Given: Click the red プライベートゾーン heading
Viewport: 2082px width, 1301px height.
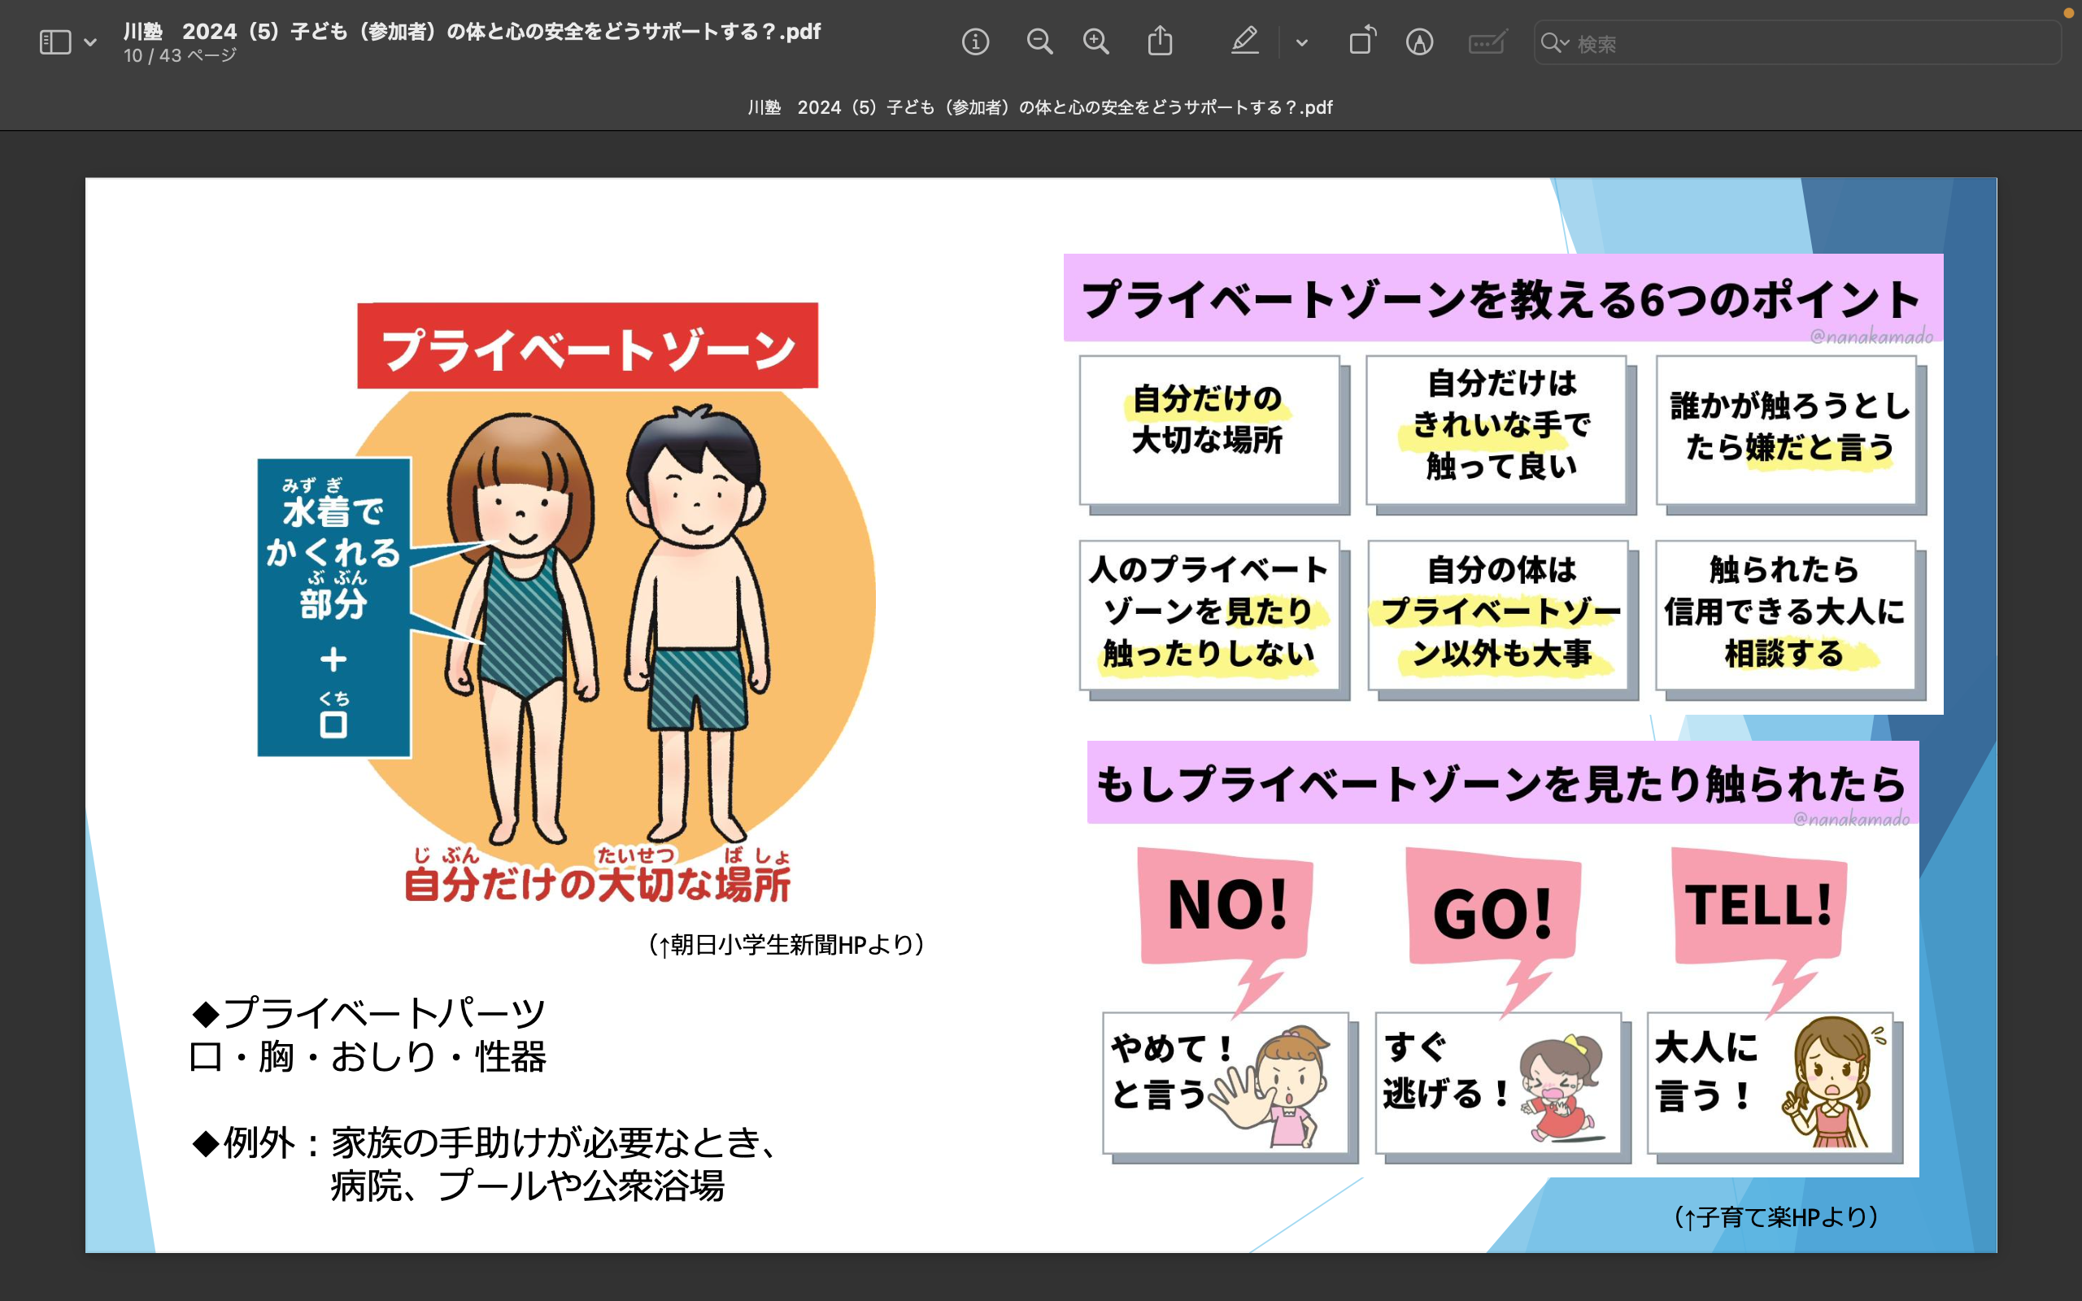Looking at the screenshot, I should coord(588,346).
